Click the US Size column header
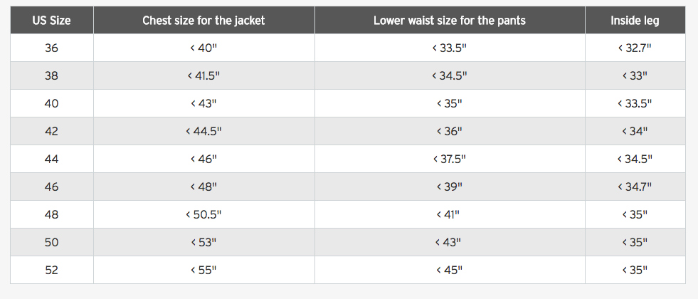698x299 pixels. point(52,20)
